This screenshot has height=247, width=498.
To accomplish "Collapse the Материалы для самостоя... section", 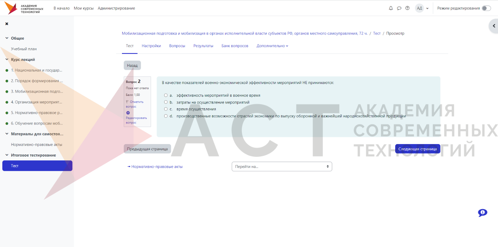I will click(7, 134).
